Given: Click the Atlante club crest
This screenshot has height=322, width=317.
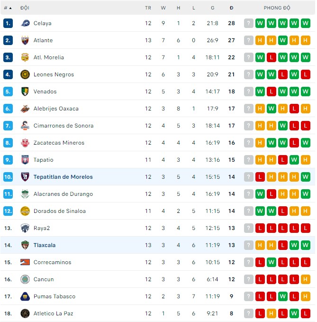Looking at the screenshot, I should click(25, 40).
